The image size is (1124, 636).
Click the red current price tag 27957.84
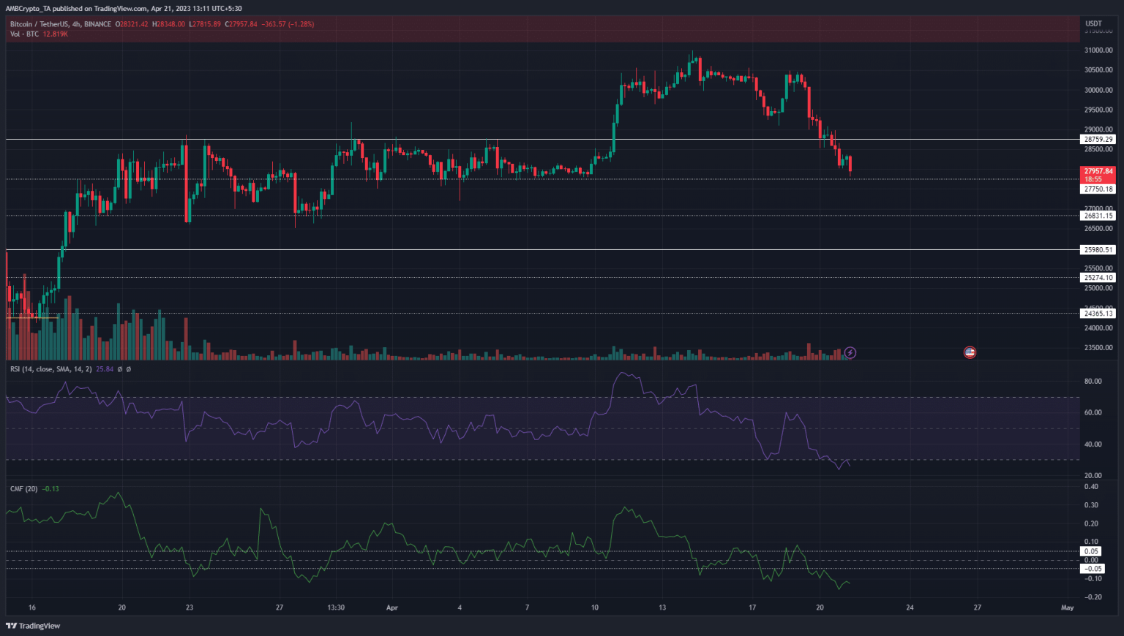[1098, 171]
